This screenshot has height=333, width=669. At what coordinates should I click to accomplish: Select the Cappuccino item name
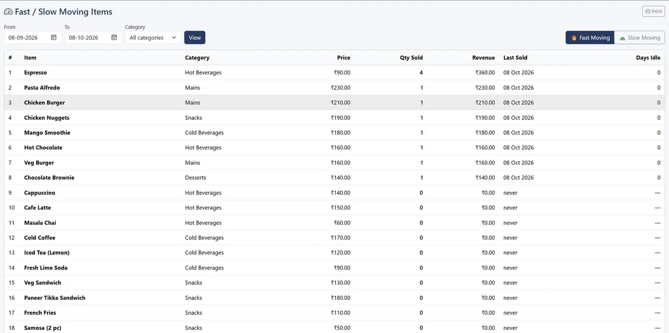(40, 193)
